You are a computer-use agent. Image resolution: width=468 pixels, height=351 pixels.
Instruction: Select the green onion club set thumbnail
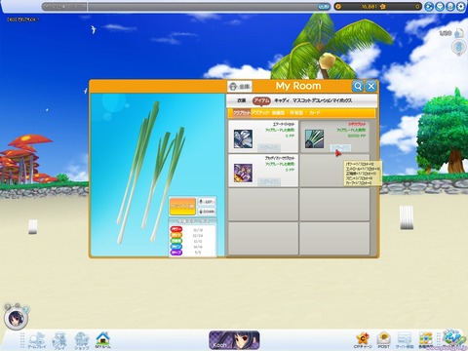click(x=314, y=138)
